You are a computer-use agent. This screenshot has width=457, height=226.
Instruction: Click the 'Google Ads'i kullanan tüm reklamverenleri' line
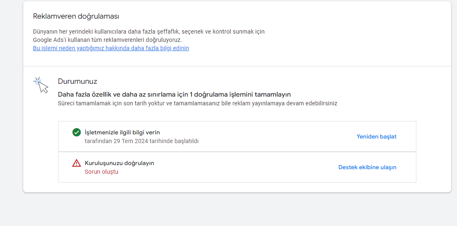coord(107,40)
